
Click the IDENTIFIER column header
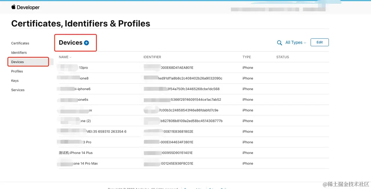pyautogui.click(x=152, y=57)
